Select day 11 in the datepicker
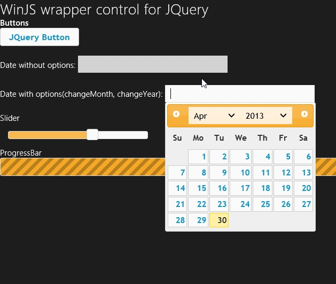This screenshot has height=284, width=336. pos(262,172)
